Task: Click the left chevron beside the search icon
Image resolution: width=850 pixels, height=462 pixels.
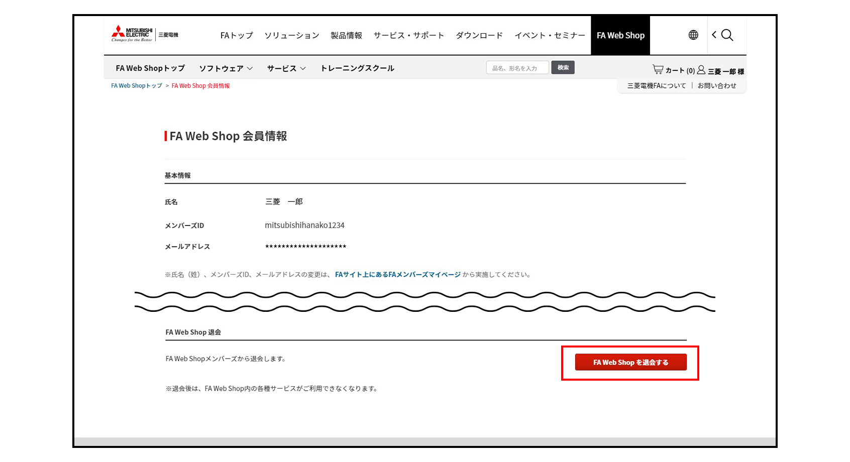Action: tap(714, 35)
